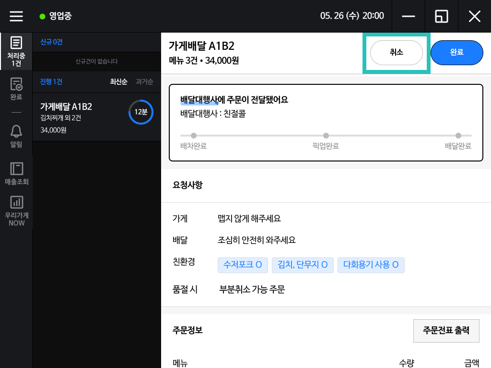491x368 pixels.
Task: Open the 완료 sidebar tab
Action: [16, 89]
